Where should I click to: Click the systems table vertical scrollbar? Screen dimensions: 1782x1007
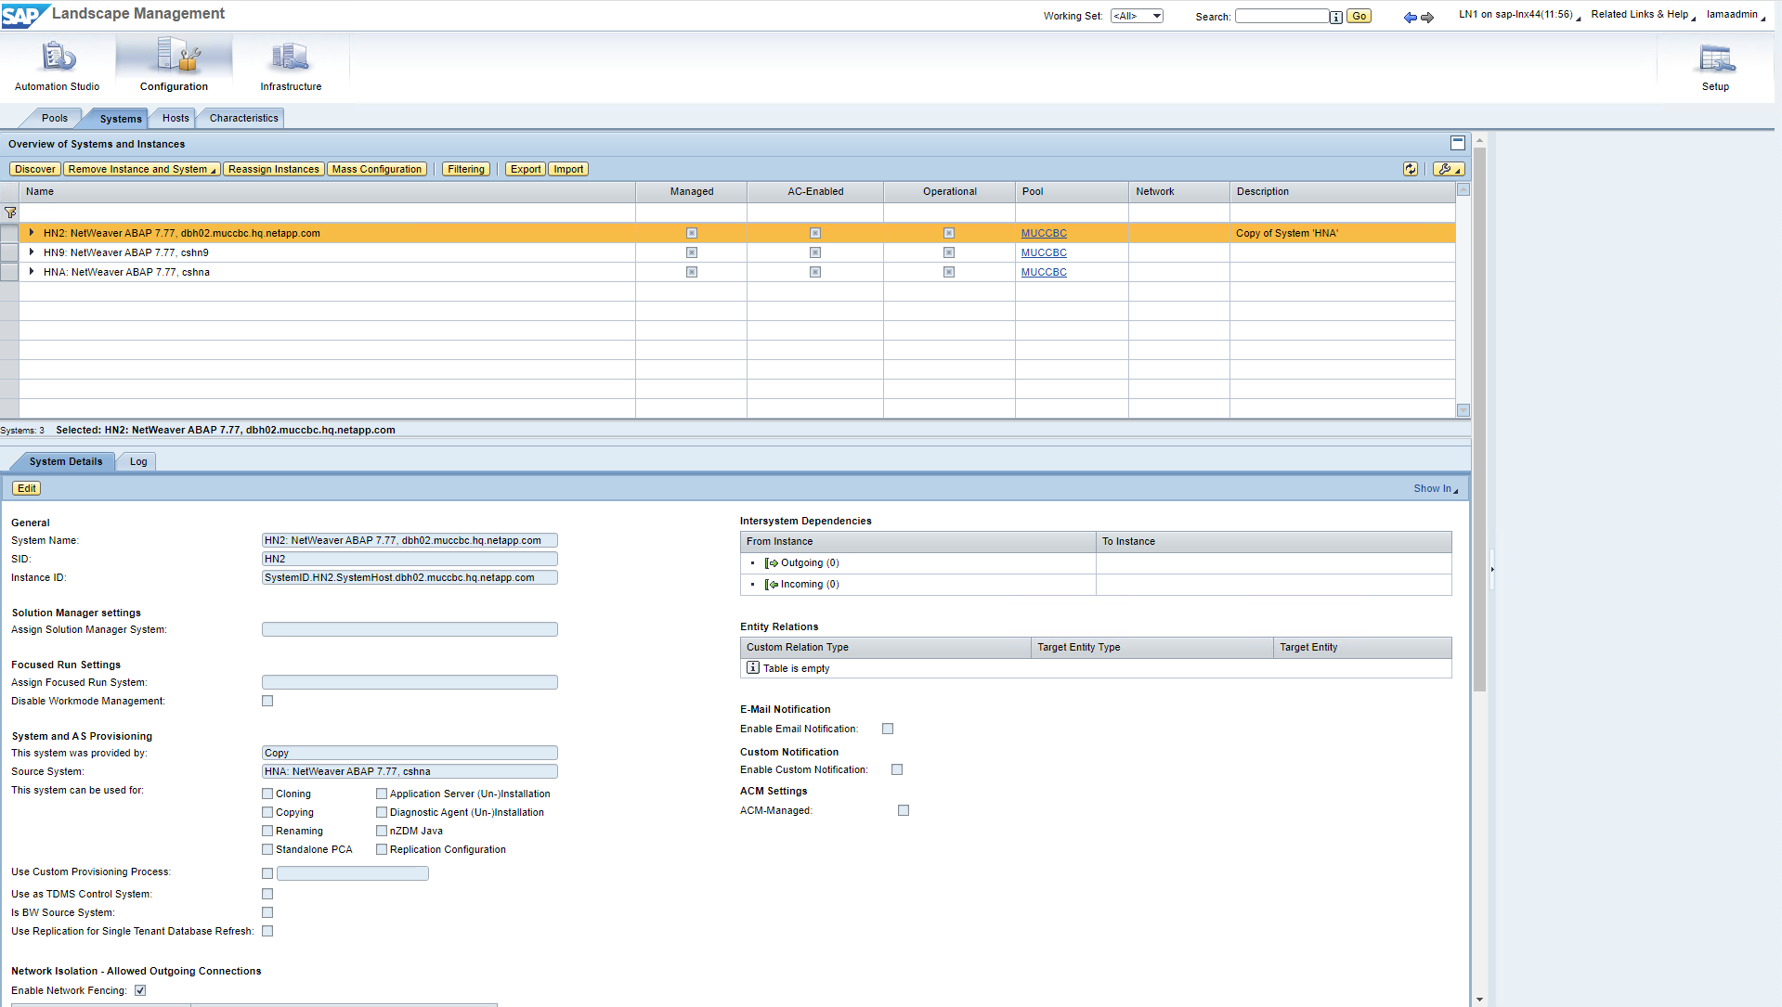click(1463, 300)
